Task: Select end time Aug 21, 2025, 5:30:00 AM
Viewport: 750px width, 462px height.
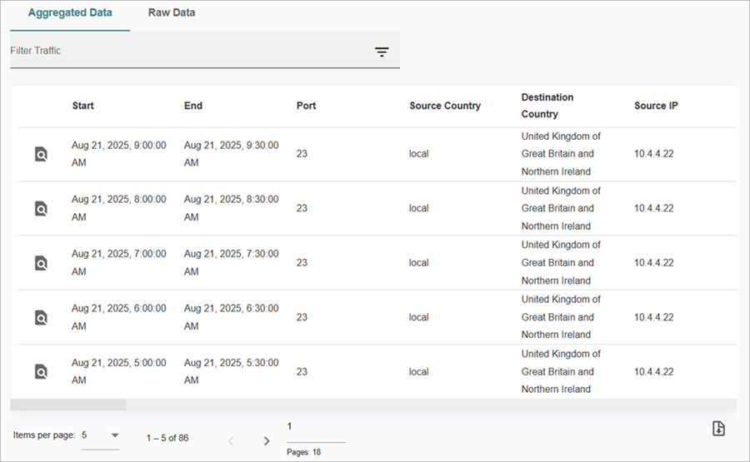Action: coord(232,372)
